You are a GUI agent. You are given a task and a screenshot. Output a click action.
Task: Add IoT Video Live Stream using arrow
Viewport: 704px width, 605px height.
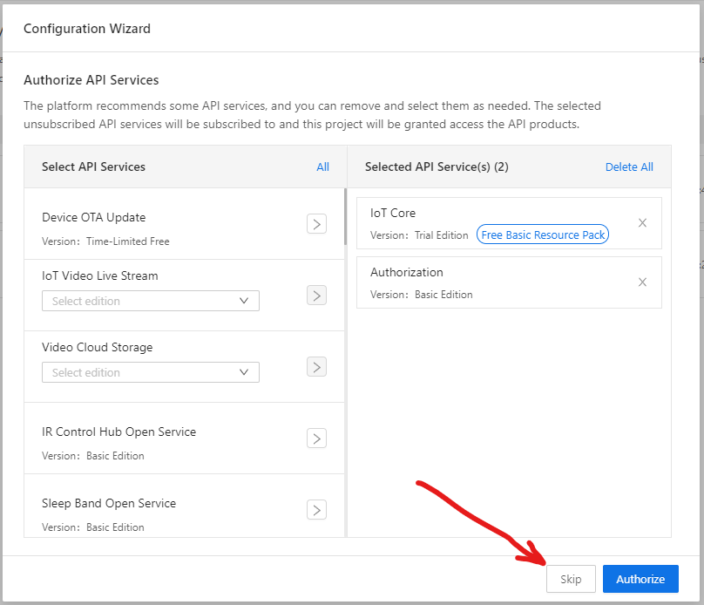tap(316, 295)
